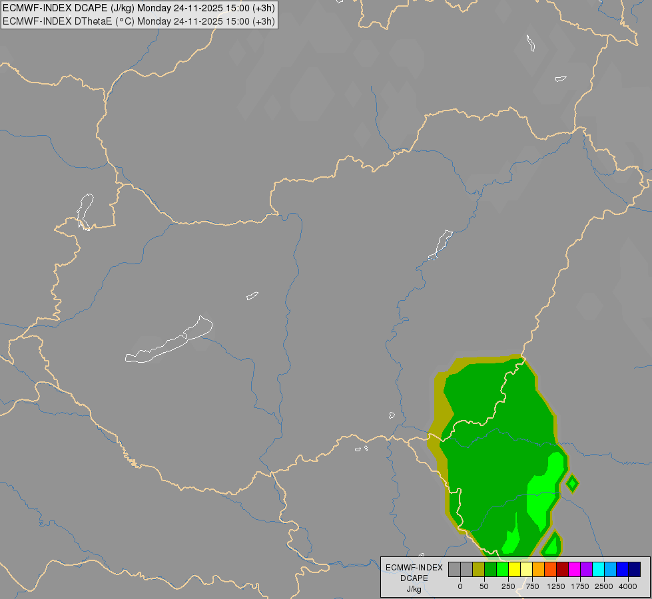Click the pure blue legend swatch left of 4000
This screenshot has width=652, height=599.
[x=623, y=569]
